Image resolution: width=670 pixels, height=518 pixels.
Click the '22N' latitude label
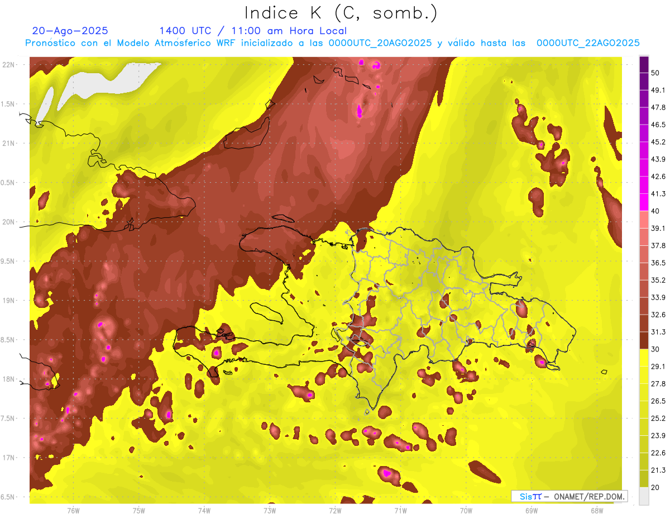point(9,65)
